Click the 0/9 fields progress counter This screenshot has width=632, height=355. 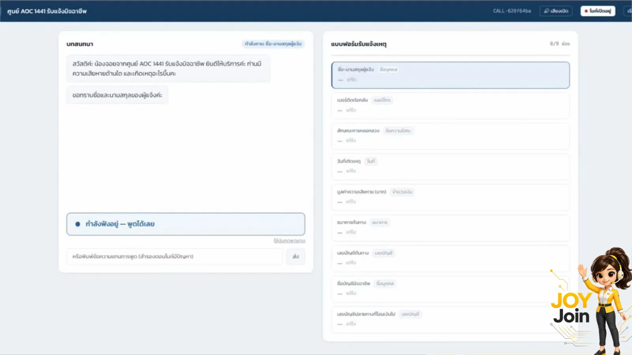point(560,44)
